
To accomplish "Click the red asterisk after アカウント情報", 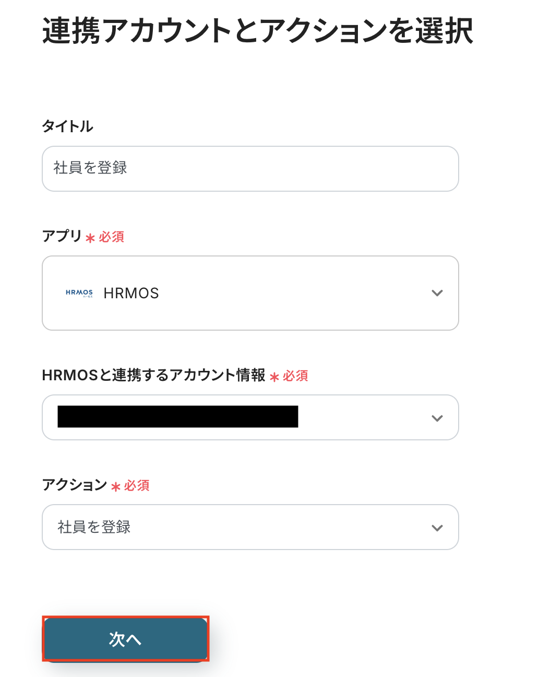I will [274, 377].
